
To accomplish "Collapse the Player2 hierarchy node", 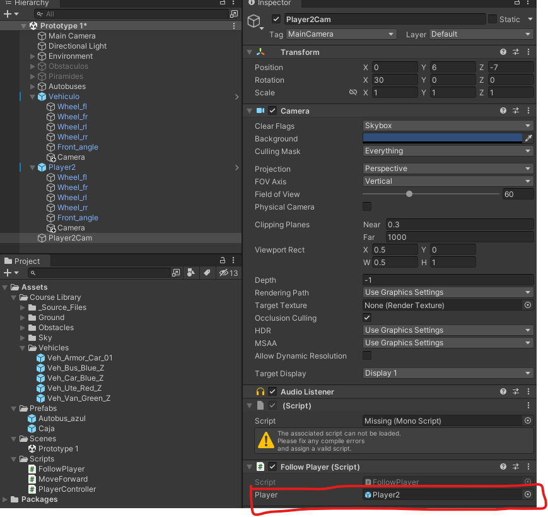I will [33, 167].
